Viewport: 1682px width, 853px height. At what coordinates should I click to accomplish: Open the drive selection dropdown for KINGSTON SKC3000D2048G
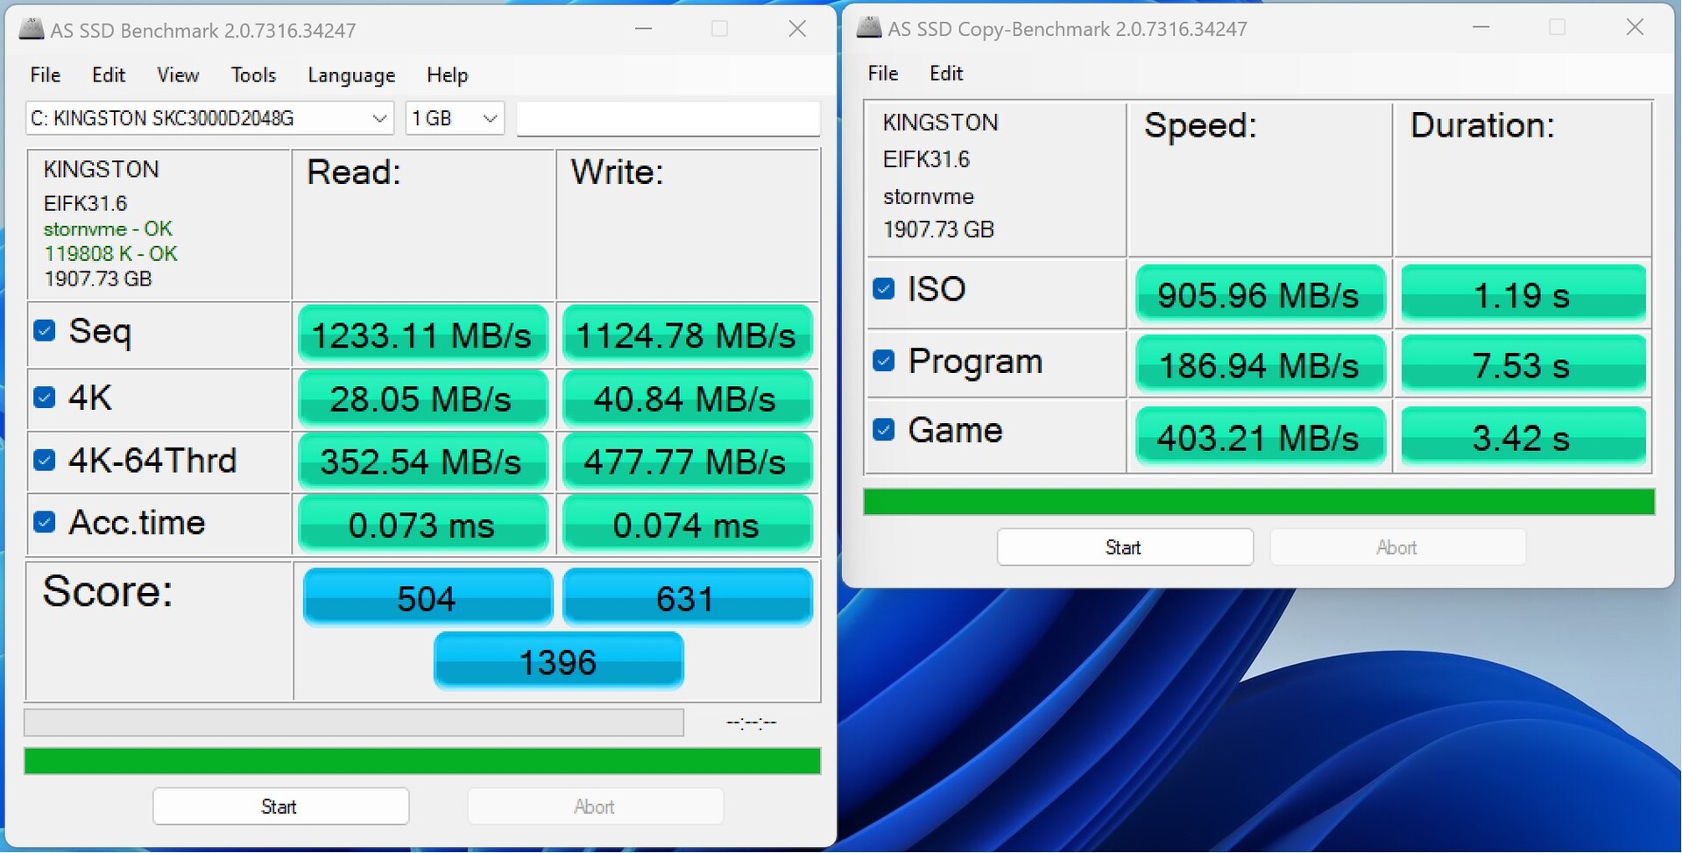point(209,118)
